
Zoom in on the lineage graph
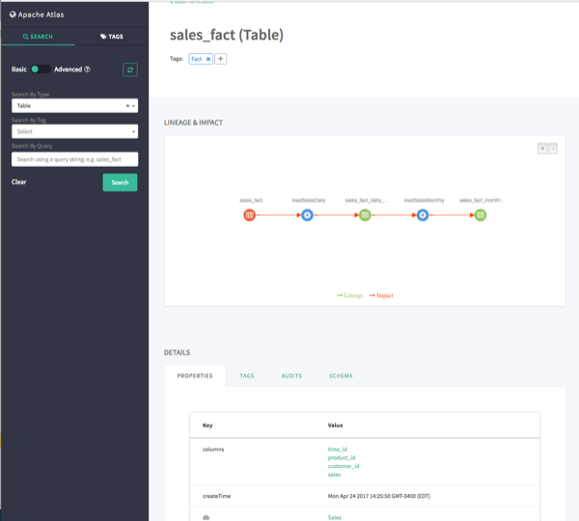coord(542,148)
